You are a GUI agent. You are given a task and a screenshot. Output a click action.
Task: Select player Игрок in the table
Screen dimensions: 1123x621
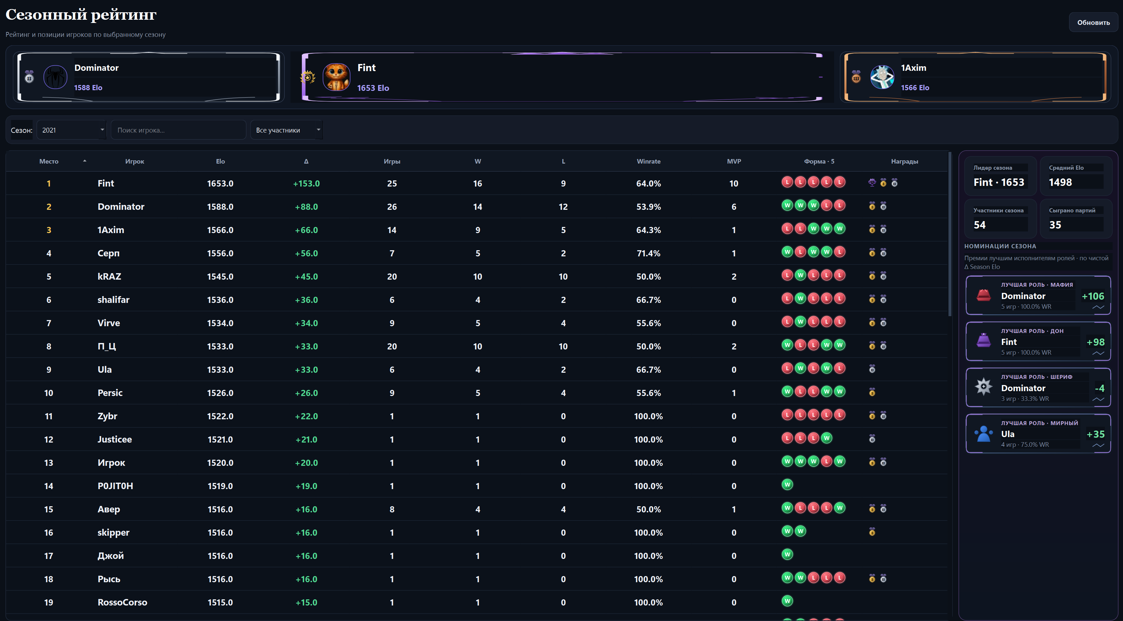(x=111, y=463)
